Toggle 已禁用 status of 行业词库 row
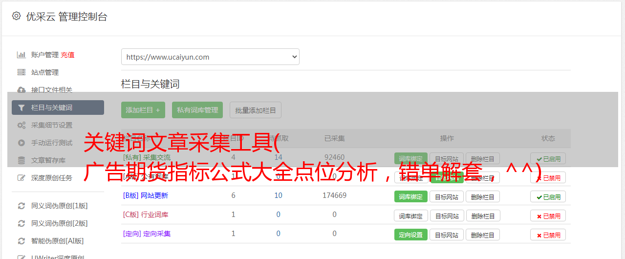The image size is (625, 259). tap(548, 216)
